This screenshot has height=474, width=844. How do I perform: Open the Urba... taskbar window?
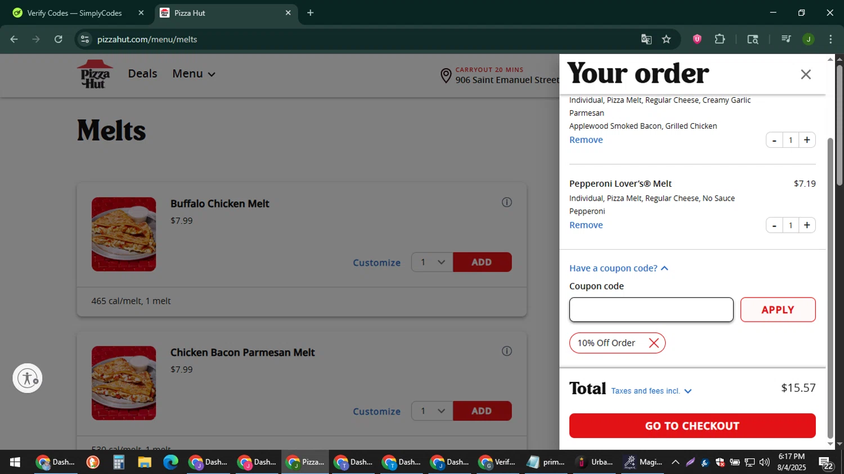click(x=594, y=462)
